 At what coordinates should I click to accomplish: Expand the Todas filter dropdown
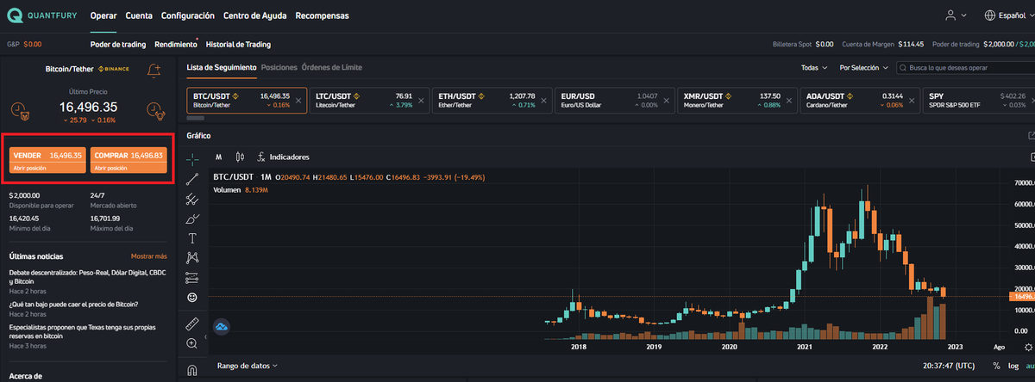pos(814,67)
